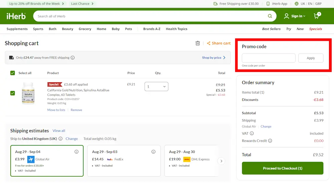
Task: Open the California Gold Nutrition product title
Action: pyautogui.click(x=78, y=92)
